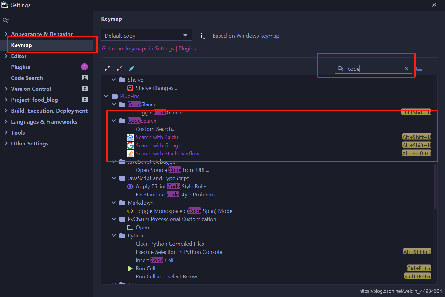
Task: Click the StackOverflow icon in the action list
Action: click(130, 154)
